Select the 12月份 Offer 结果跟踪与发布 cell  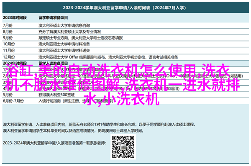pyautogui.click(x=108, y=57)
